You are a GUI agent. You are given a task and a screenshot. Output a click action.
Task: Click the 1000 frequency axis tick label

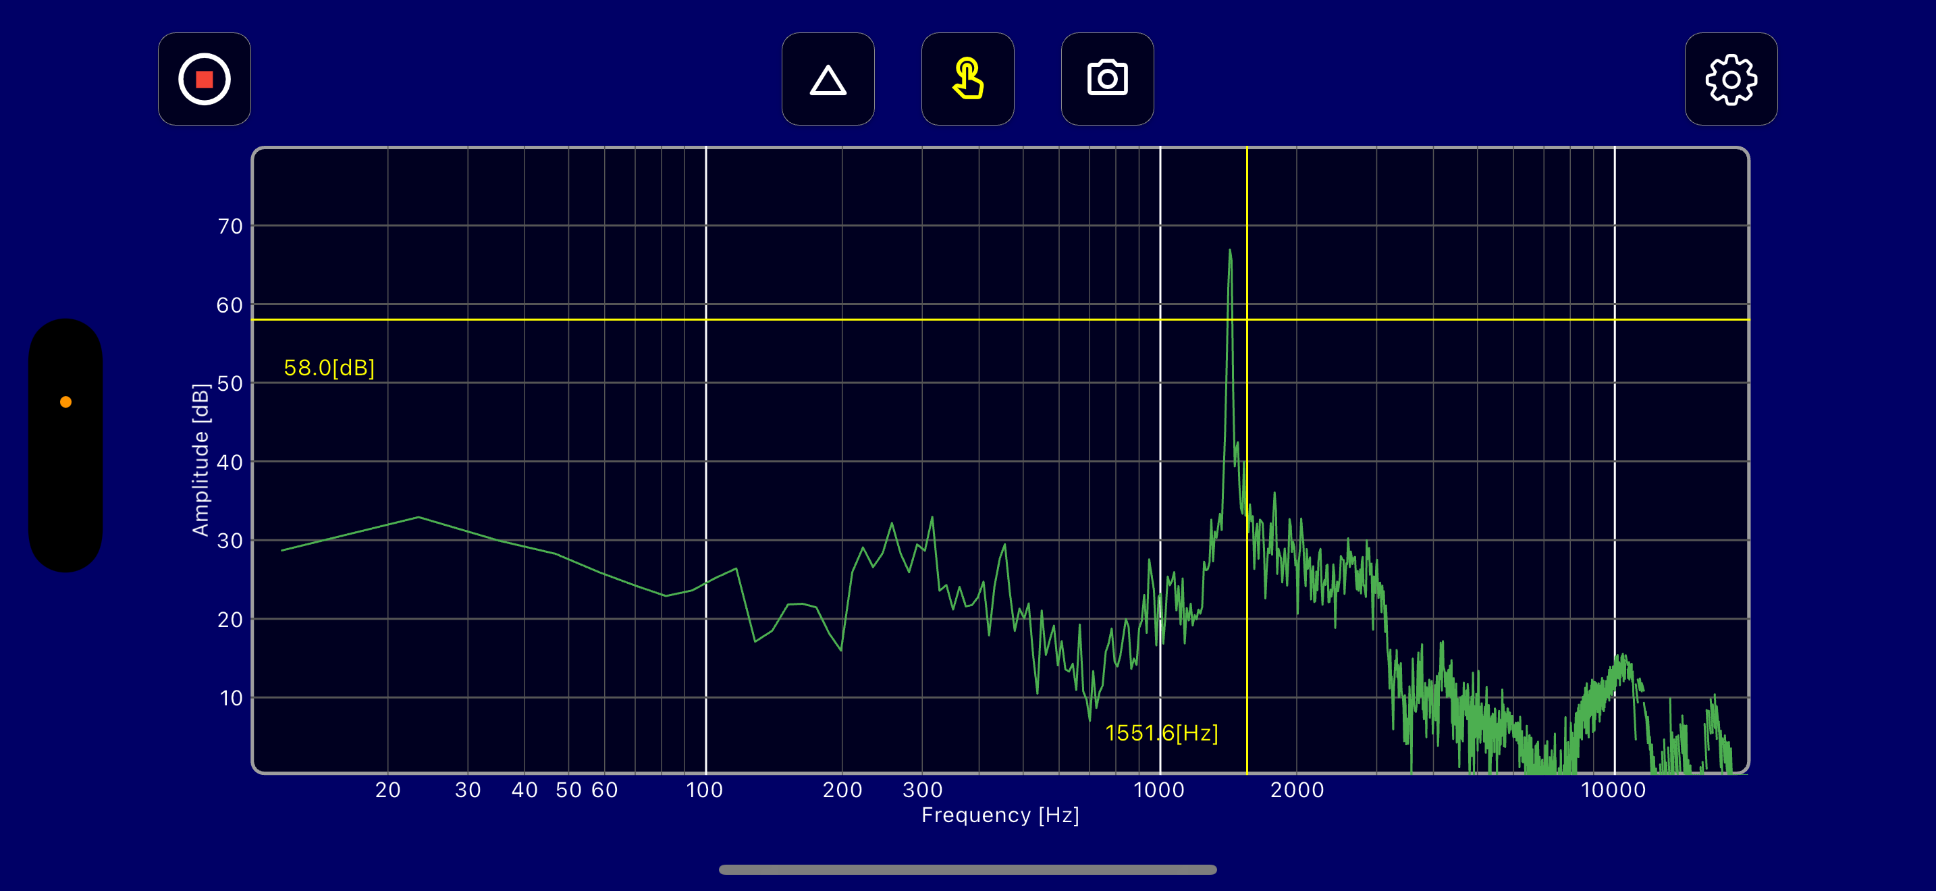1159,790
